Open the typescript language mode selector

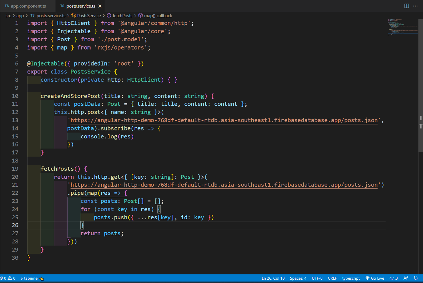[351, 278]
